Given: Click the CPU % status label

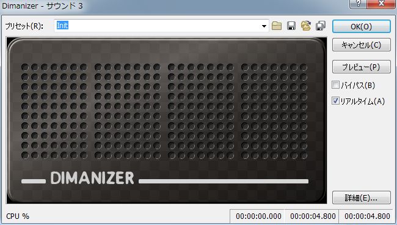Looking at the screenshot, I should (x=18, y=216).
